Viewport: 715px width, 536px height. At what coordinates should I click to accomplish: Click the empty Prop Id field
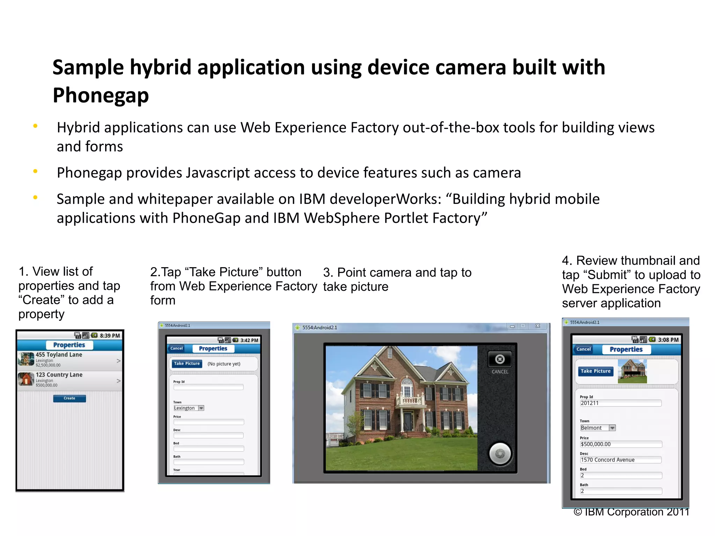[208, 387]
